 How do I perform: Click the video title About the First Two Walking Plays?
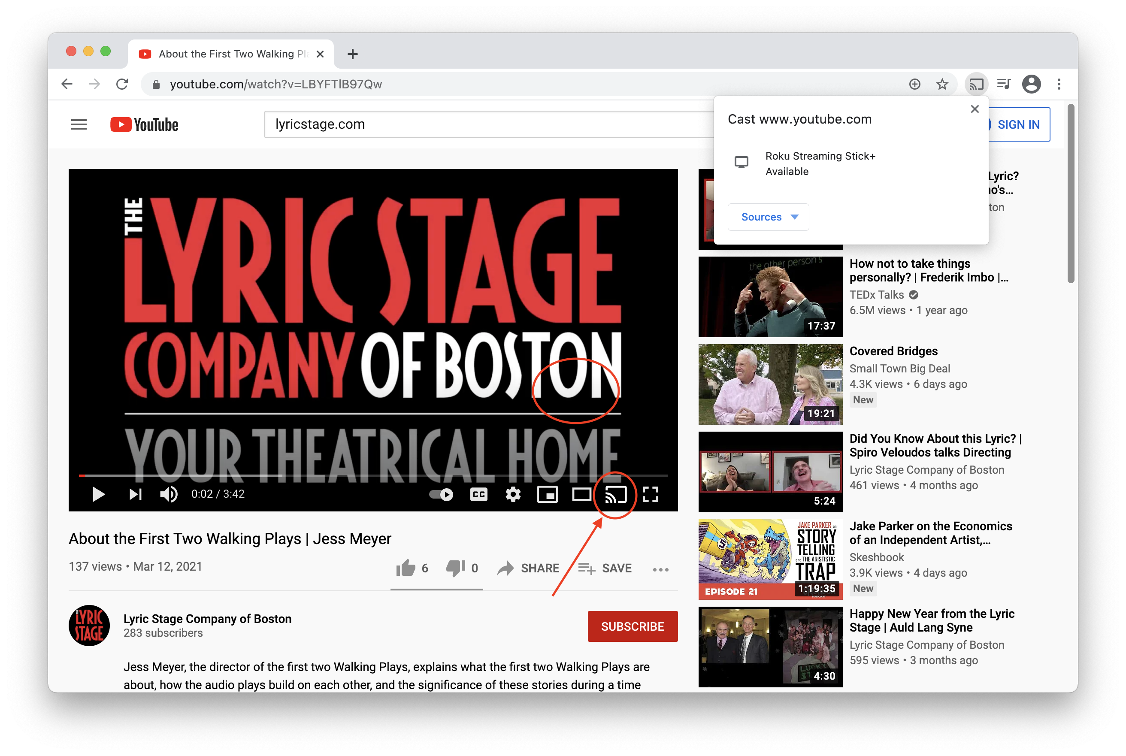(230, 538)
